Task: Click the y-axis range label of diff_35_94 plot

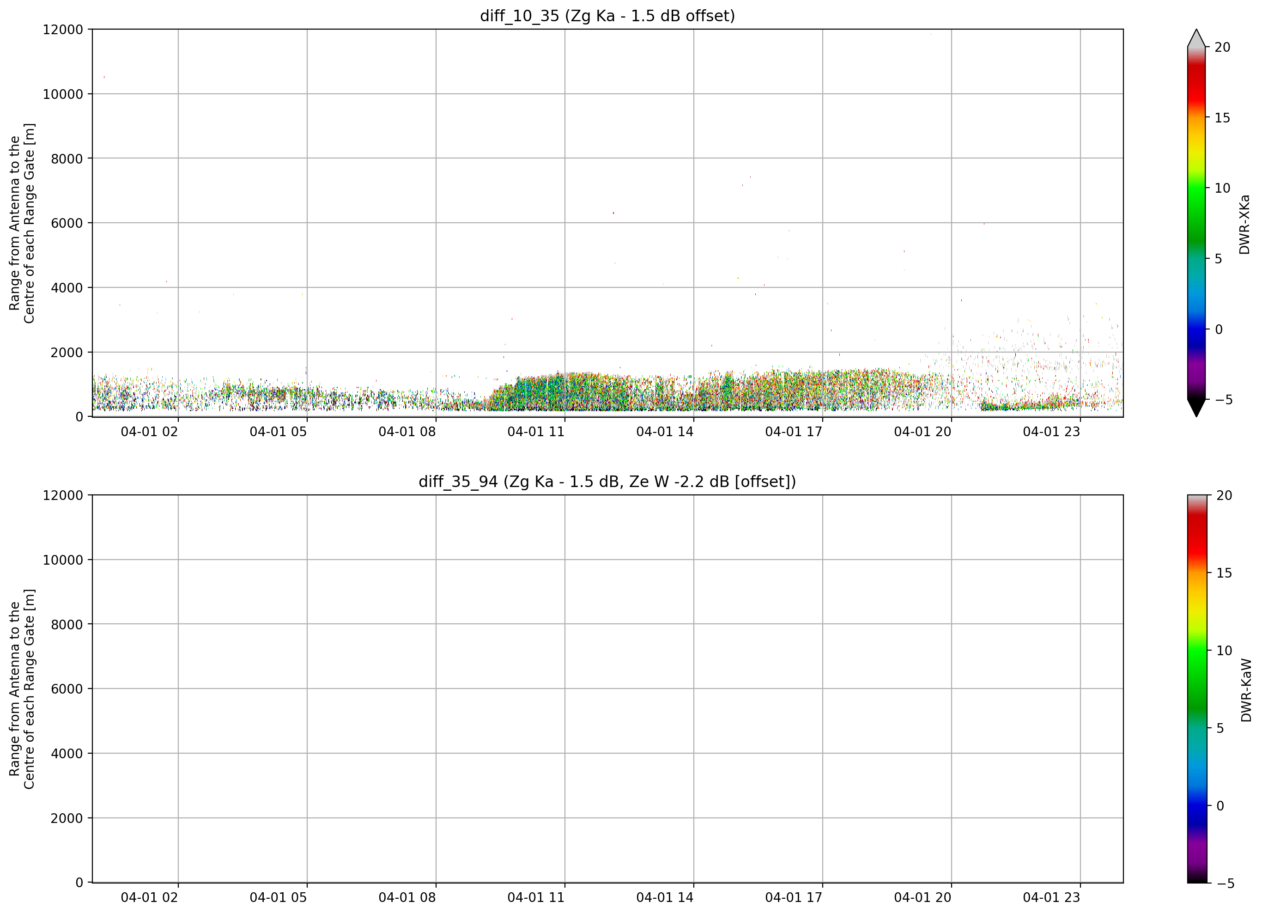Action: point(22,689)
